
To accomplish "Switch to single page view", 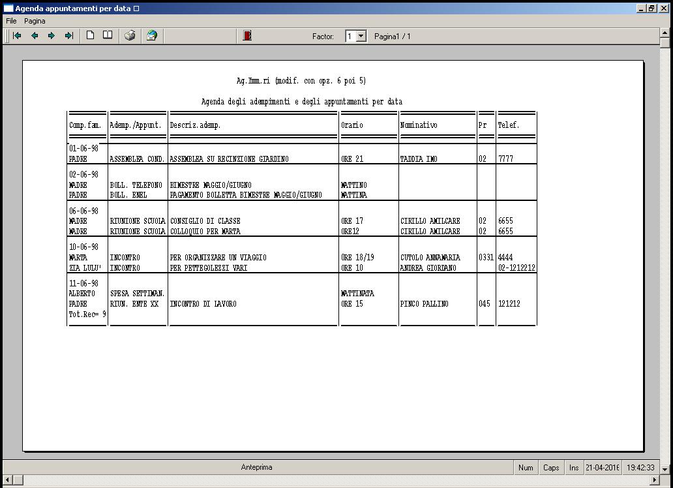I will pos(90,35).
